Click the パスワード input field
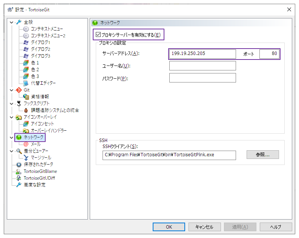Viewport: 299px width, 238px height. (x=202, y=78)
